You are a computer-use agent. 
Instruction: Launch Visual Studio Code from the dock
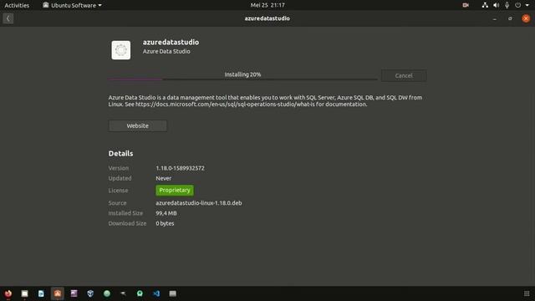(x=156, y=293)
